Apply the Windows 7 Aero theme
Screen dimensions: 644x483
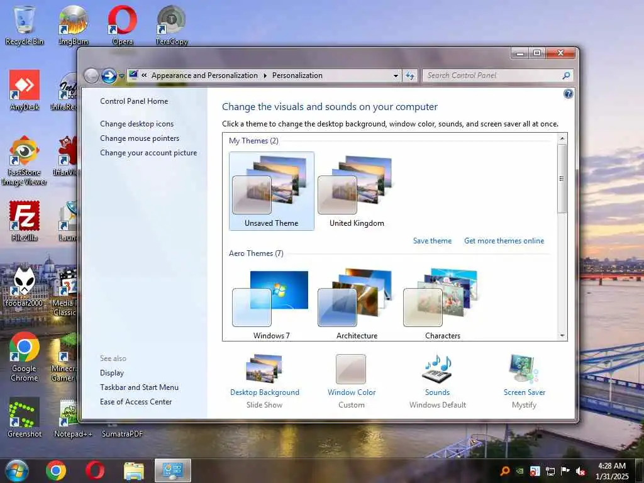click(x=272, y=304)
